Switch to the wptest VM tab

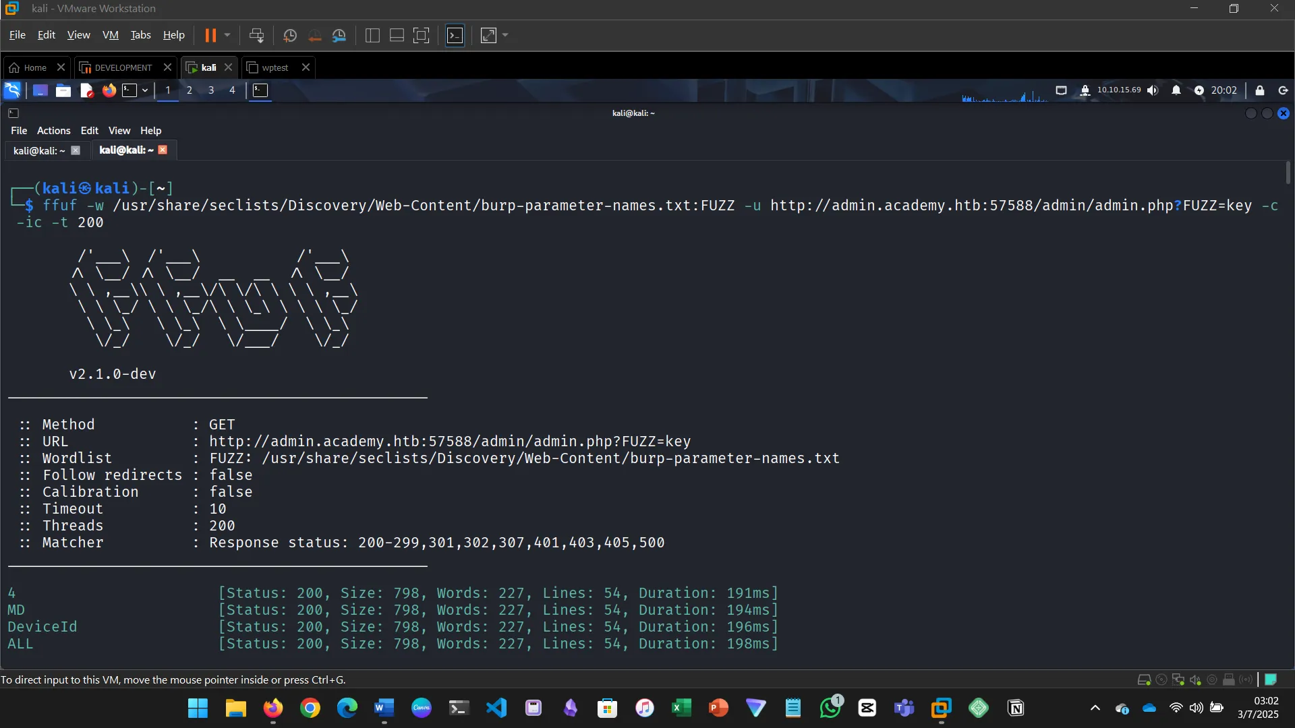[x=275, y=67]
